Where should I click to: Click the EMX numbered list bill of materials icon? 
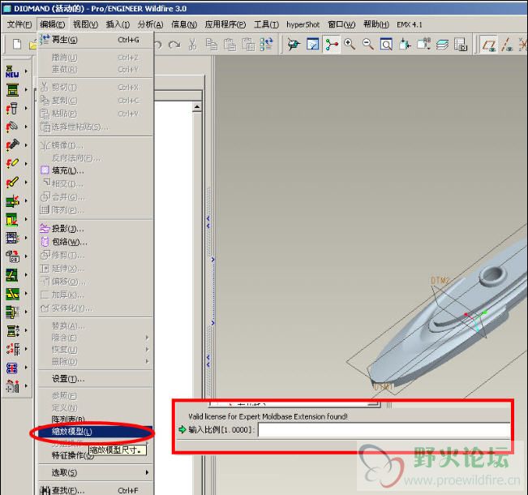13,349
